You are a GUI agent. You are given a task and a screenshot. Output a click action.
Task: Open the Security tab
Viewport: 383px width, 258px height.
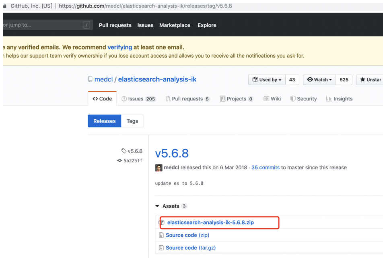click(x=303, y=99)
